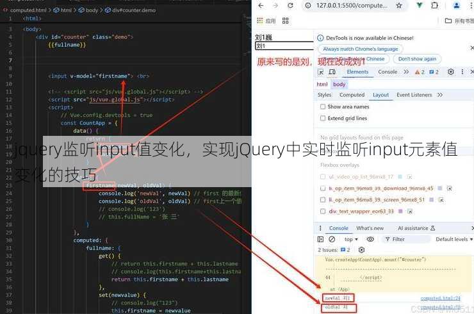Click Always match Chrome's language button
This screenshot has height=314, width=474.
[361, 49]
